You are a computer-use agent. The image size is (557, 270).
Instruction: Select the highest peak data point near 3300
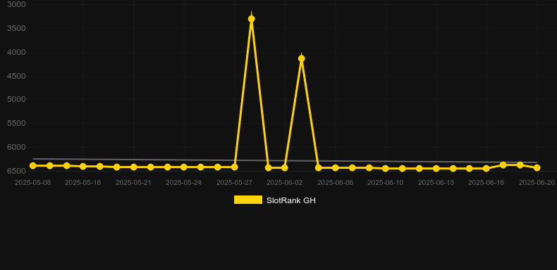click(252, 19)
